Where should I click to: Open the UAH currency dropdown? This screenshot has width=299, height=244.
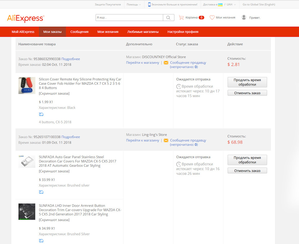click(231, 4)
